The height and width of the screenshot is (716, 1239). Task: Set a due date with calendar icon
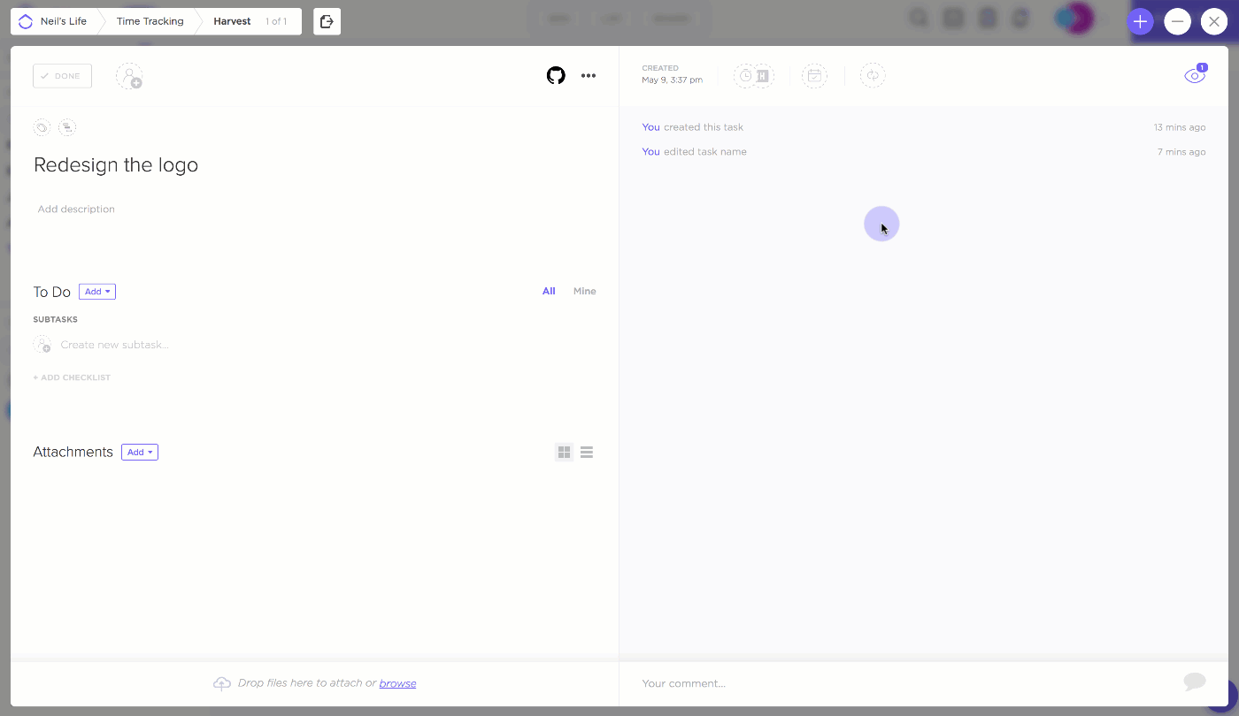coord(814,76)
